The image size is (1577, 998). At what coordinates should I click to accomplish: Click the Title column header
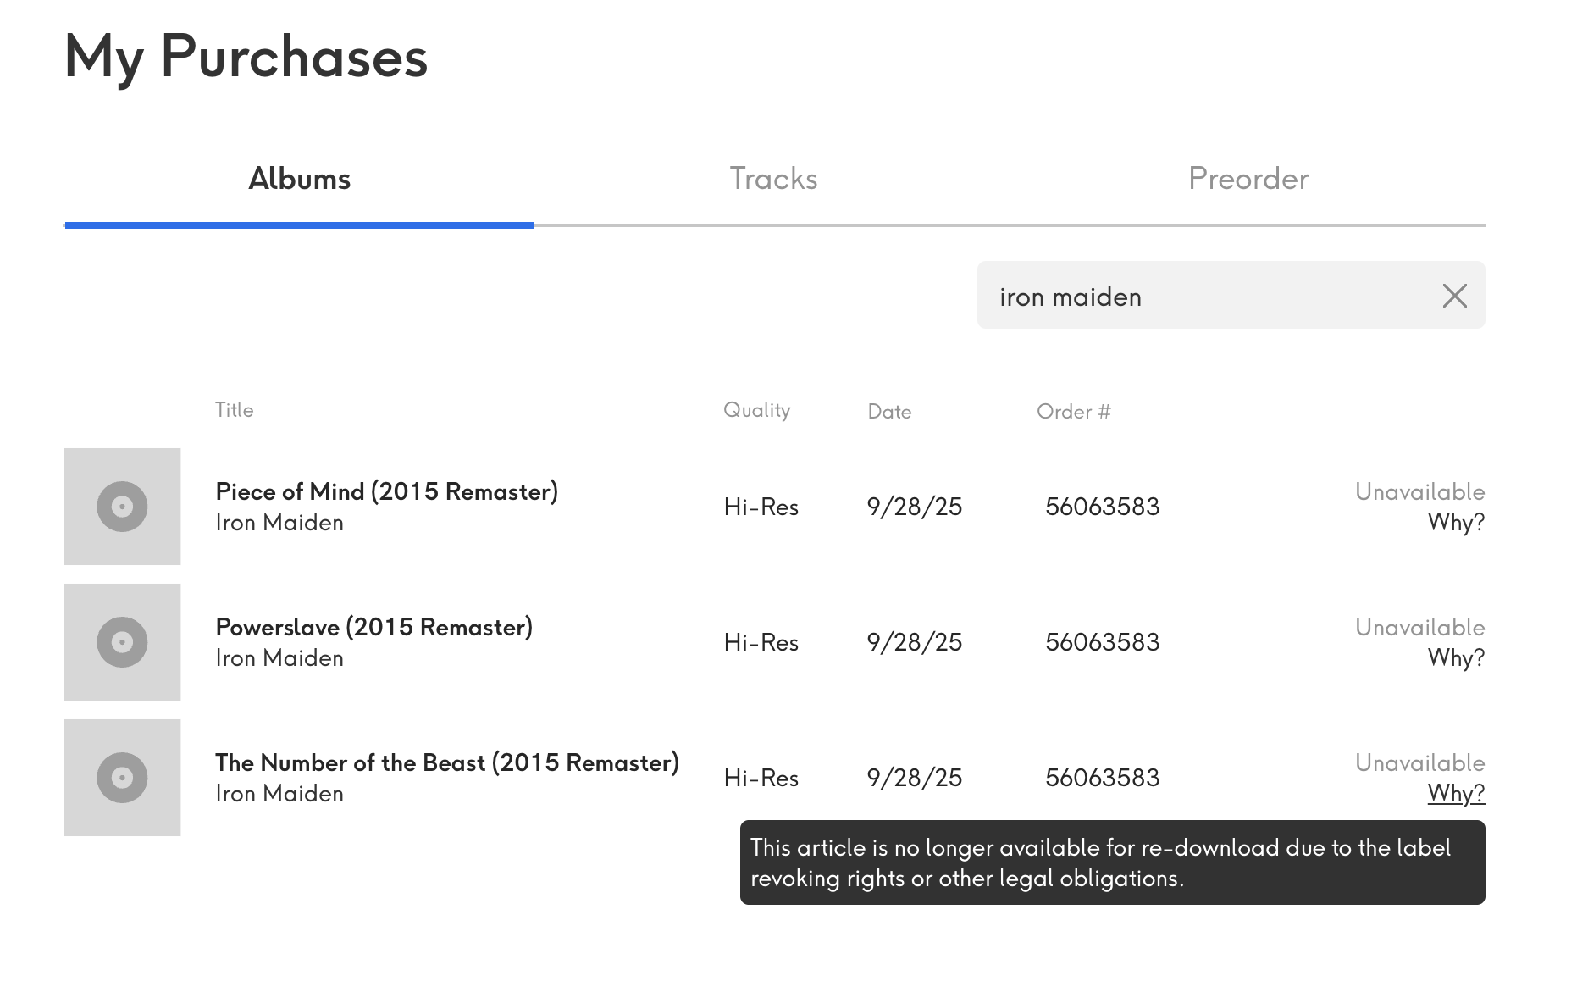(234, 410)
